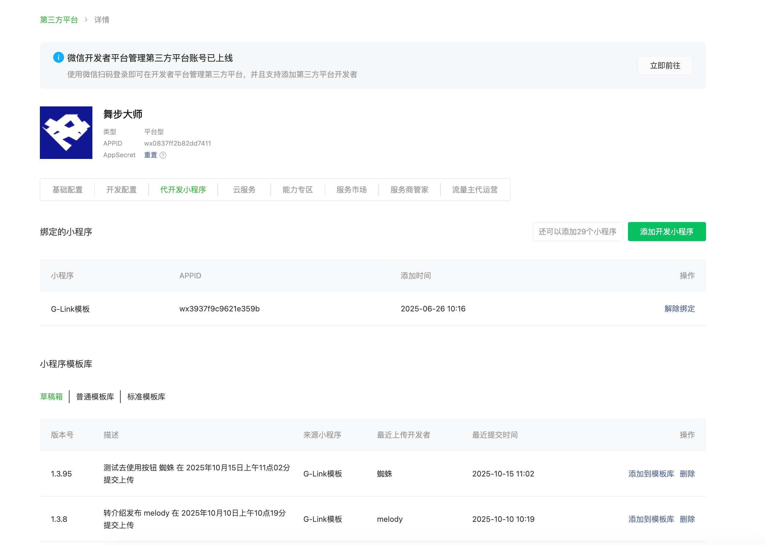Switch to the 开发配置 tab

(121, 190)
